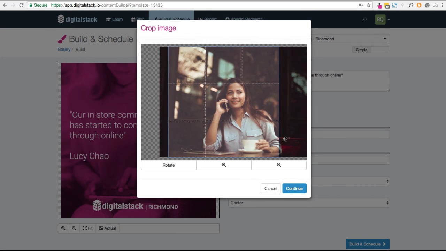
Task: Click the preview zoom-out magnifier below canvas
Action: click(74, 228)
